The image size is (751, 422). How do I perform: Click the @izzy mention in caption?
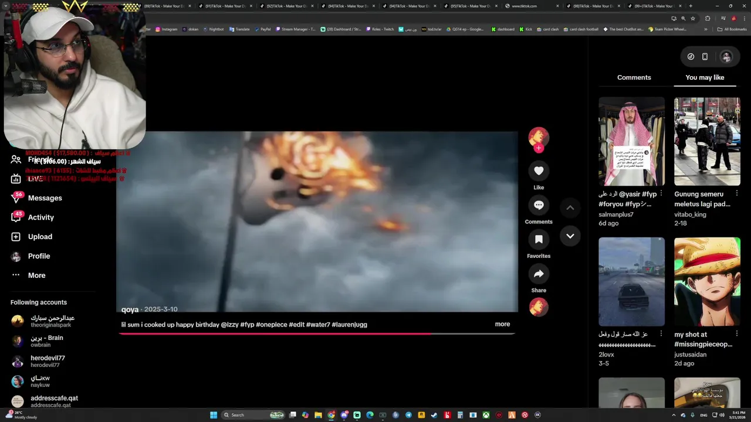(x=229, y=325)
